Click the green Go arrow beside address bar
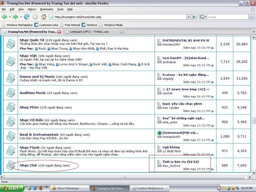The width and height of the screenshot is (256, 192). tap(194, 17)
